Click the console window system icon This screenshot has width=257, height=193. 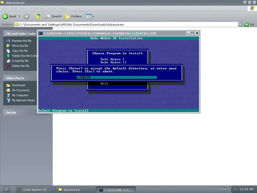coord(40,33)
